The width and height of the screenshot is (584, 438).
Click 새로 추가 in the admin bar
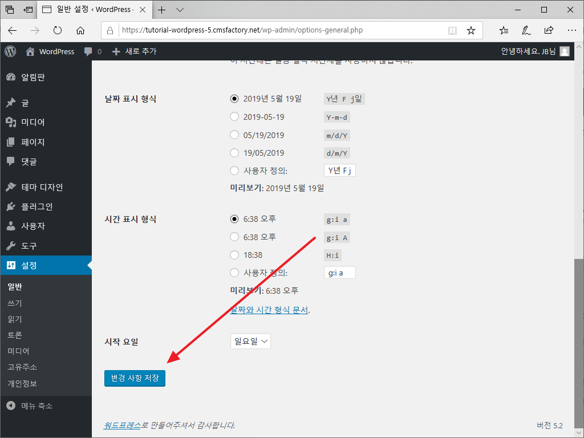coord(135,51)
